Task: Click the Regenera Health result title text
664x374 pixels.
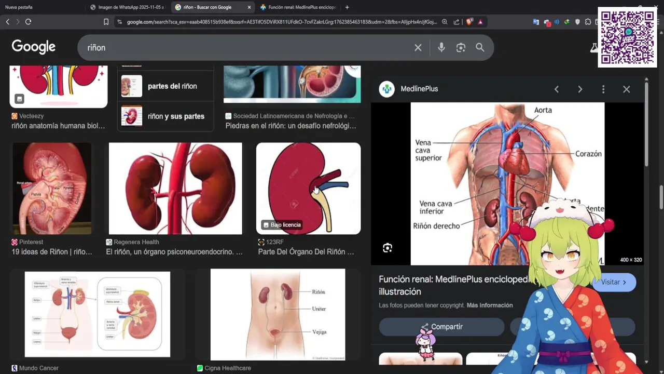Action: pyautogui.click(x=174, y=252)
